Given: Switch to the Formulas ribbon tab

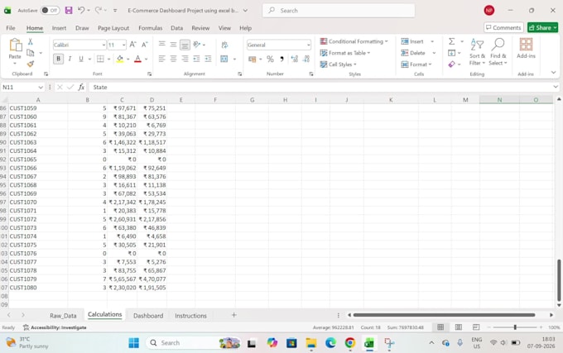Looking at the screenshot, I should pyautogui.click(x=151, y=28).
